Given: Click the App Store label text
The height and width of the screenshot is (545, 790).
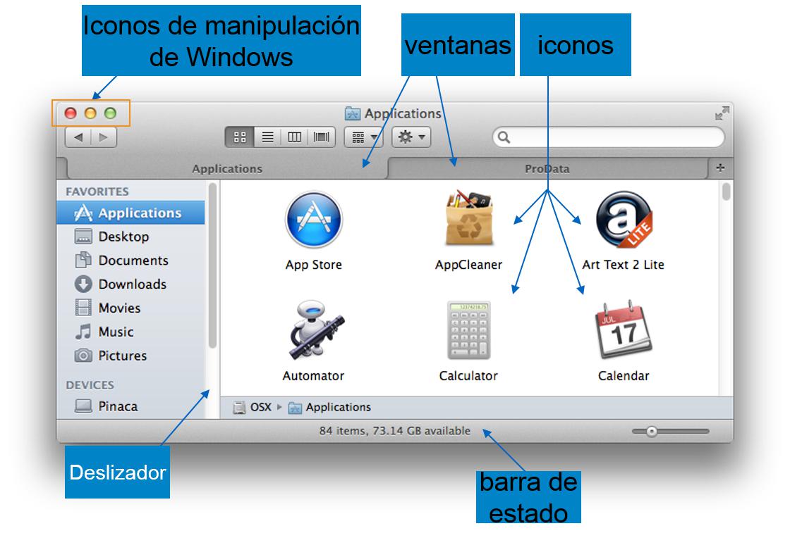Looking at the screenshot, I should [313, 265].
